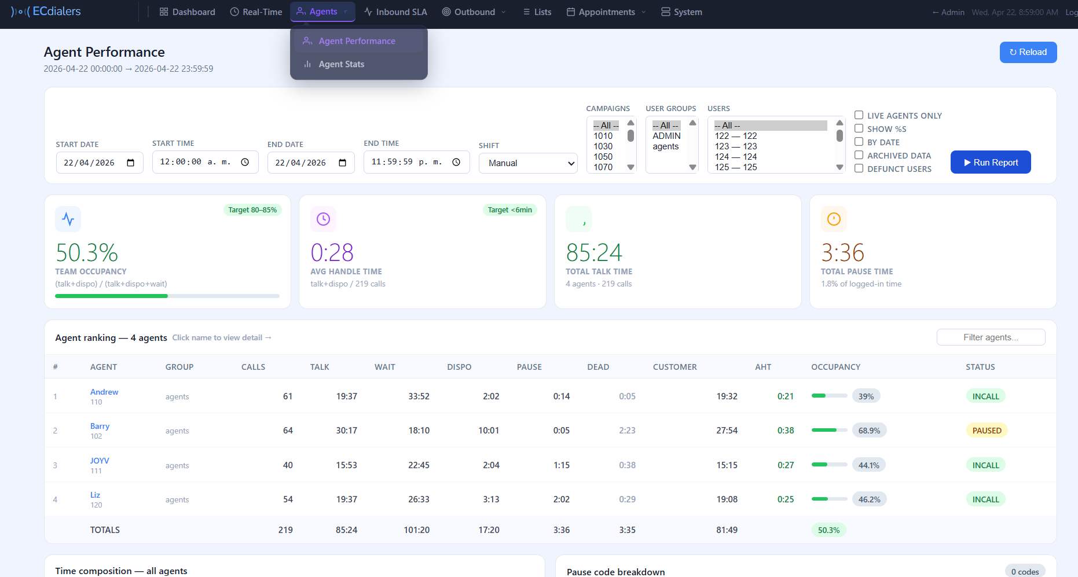Click the Inbound SLA pulse icon

368,12
